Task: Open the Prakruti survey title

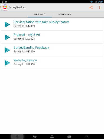Action: click(x=27, y=35)
